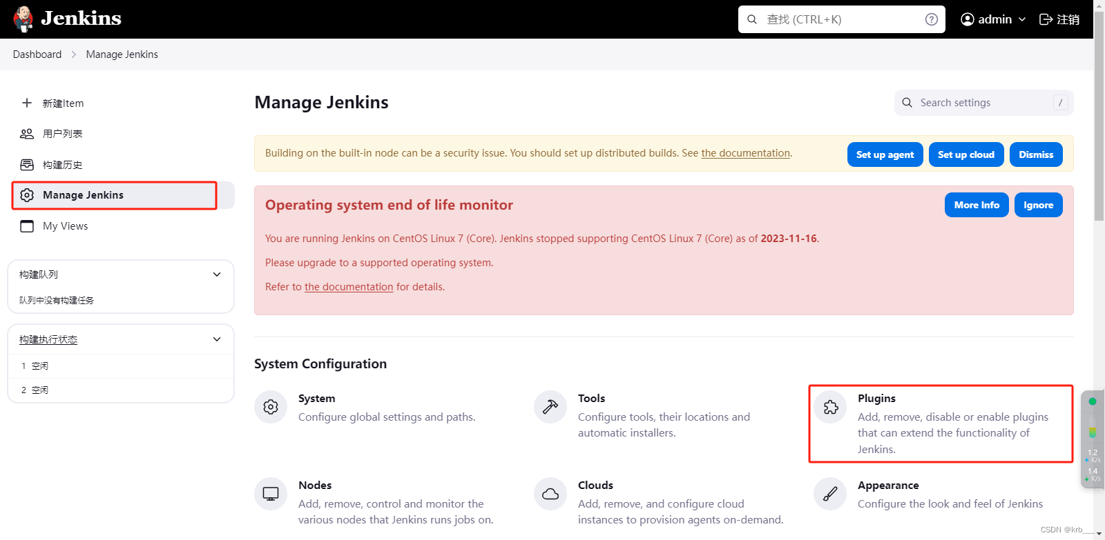Screen dimensions: 1105x540
Task: Click the 队列中没有构建任务 text
Action: point(57,301)
